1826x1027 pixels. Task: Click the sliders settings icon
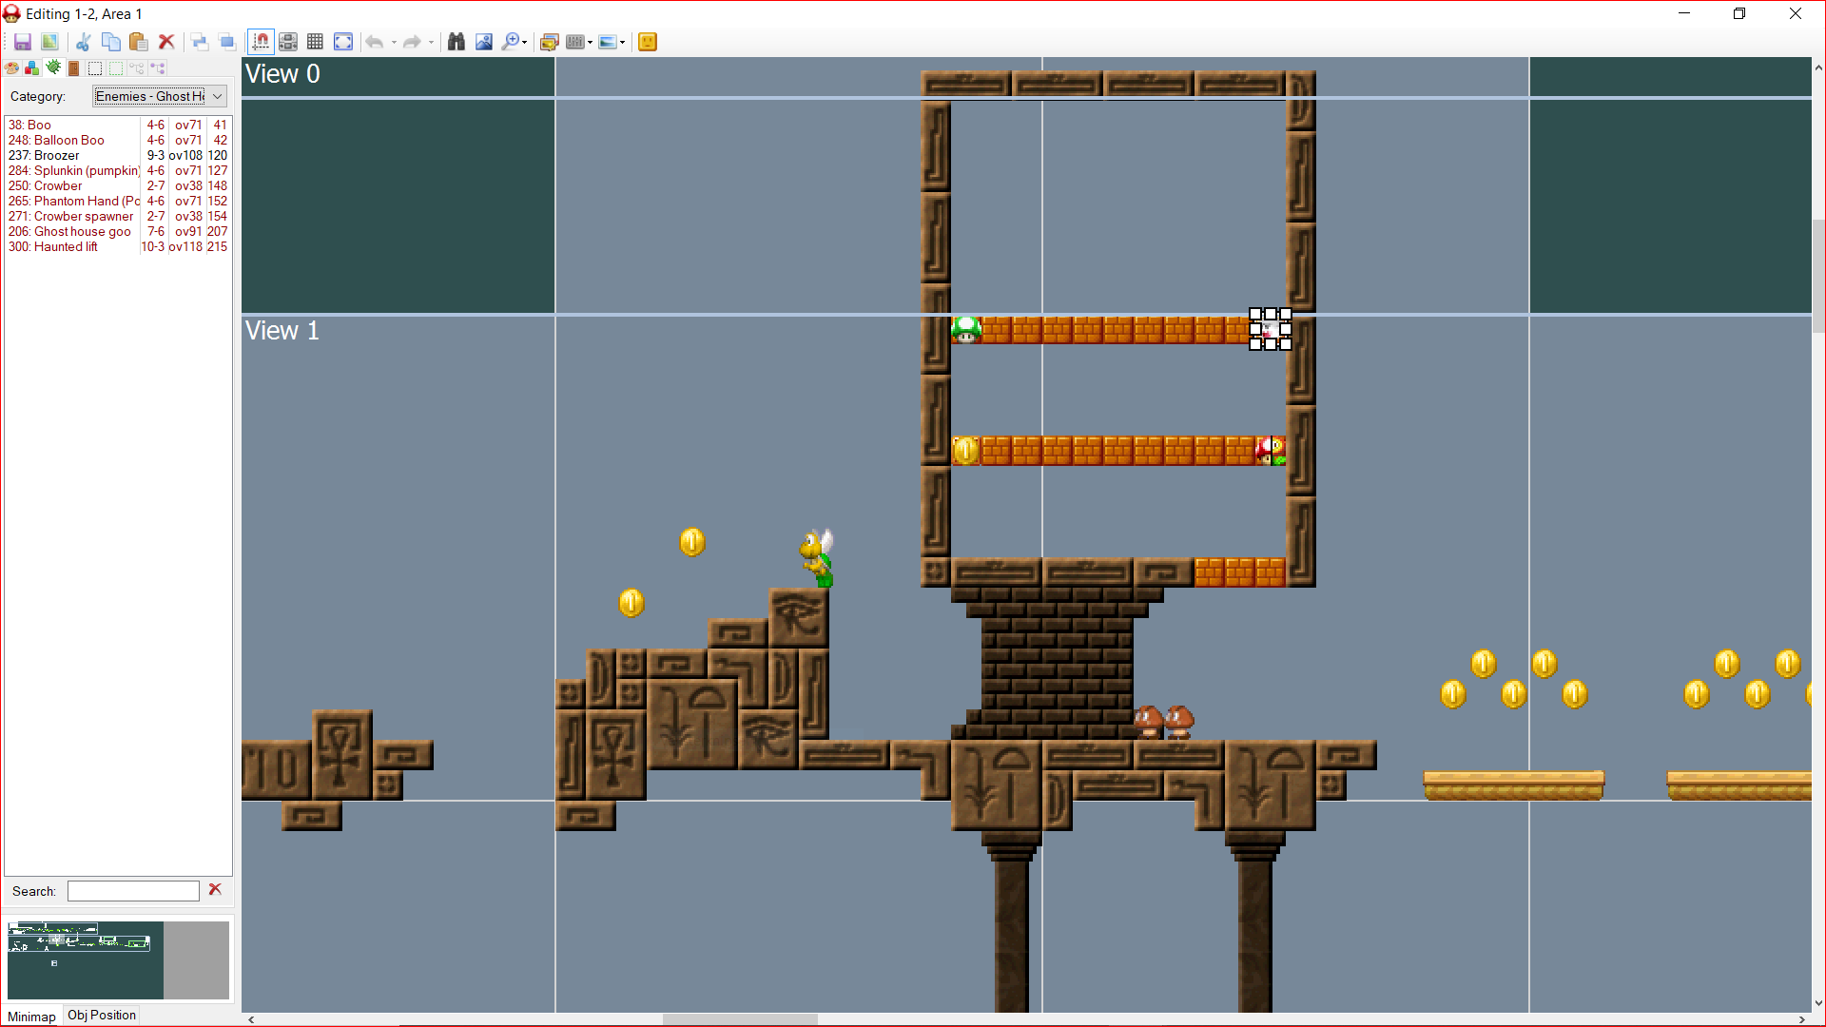tap(574, 42)
